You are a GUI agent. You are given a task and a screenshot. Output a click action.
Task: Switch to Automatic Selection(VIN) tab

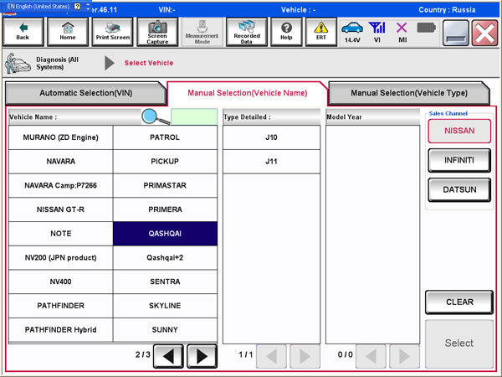pos(85,93)
